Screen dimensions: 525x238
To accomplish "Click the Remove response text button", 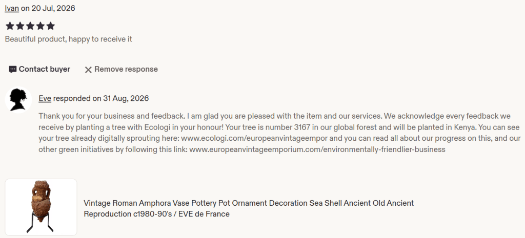I will click(x=126, y=69).
